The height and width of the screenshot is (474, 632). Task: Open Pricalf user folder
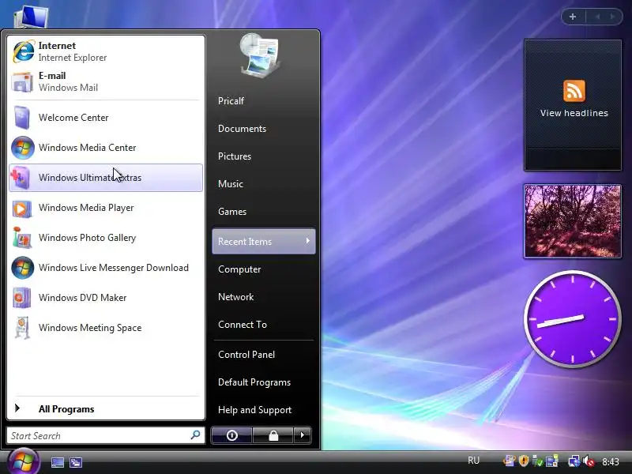click(231, 101)
